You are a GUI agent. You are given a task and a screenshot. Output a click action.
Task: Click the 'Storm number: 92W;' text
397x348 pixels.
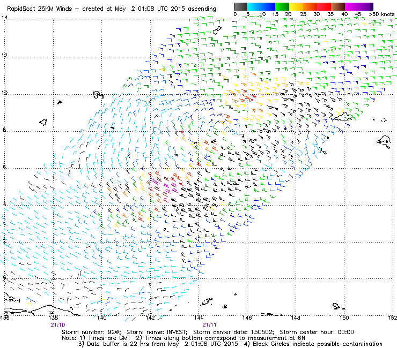(91, 332)
